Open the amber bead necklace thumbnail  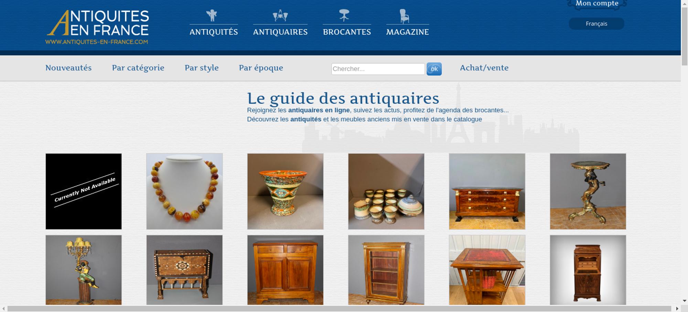click(184, 191)
